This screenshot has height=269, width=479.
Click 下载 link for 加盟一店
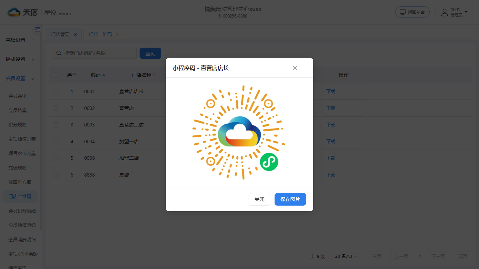(331, 142)
